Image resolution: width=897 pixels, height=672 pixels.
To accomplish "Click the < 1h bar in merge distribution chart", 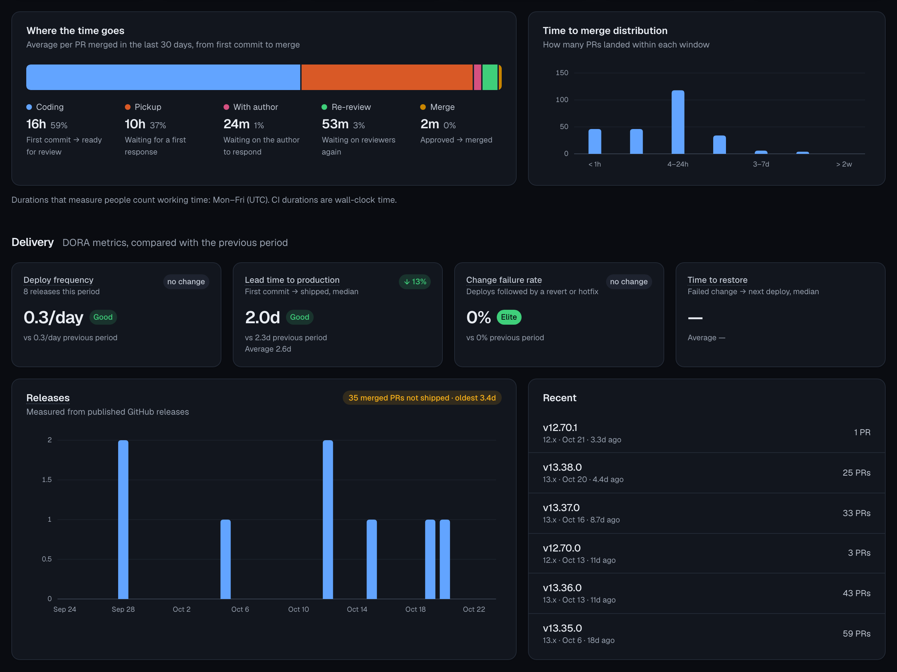I will point(594,141).
